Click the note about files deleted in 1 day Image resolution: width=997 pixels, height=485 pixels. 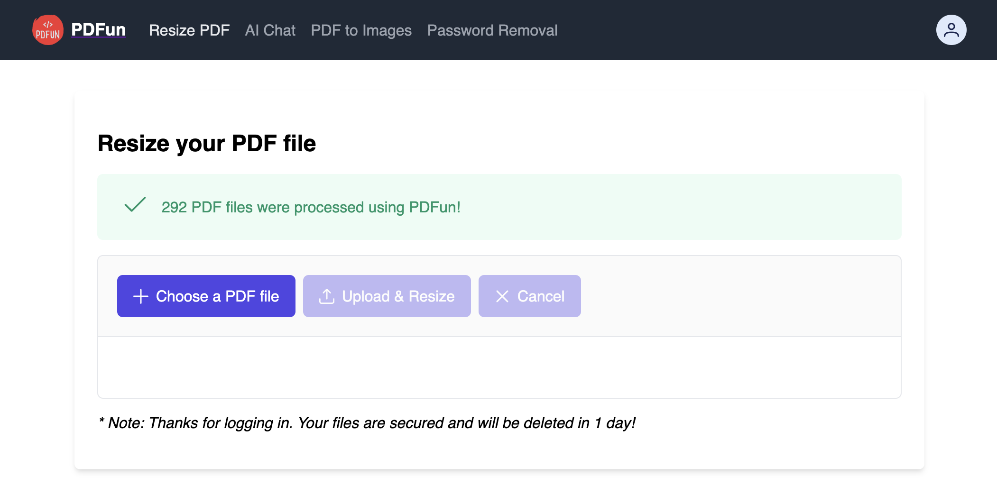(x=368, y=422)
